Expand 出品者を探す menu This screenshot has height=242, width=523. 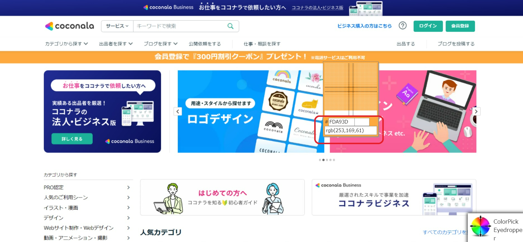pyautogui.click(x=116, y=44)
